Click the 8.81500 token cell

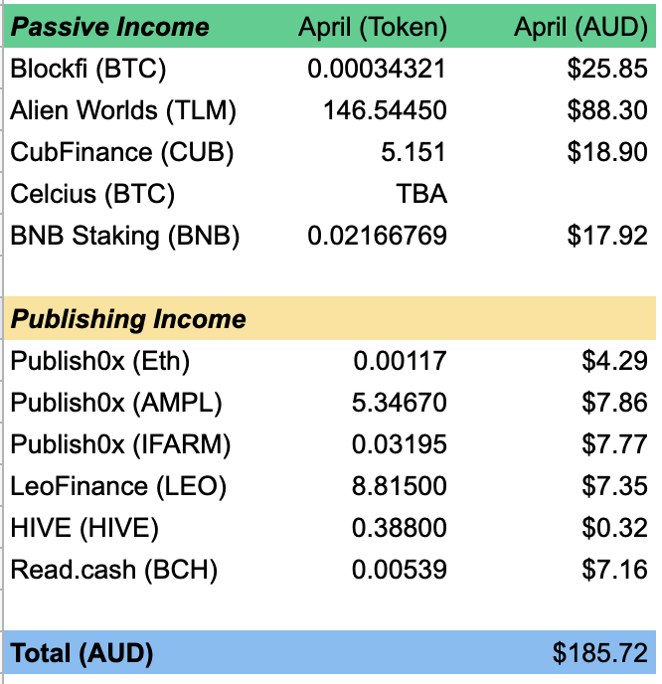pos(400,486)
